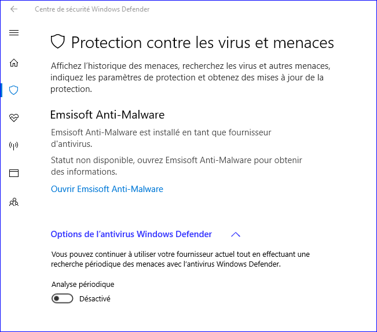
Task: Open the hamburger navigation menu
Action: click(14, 33)
